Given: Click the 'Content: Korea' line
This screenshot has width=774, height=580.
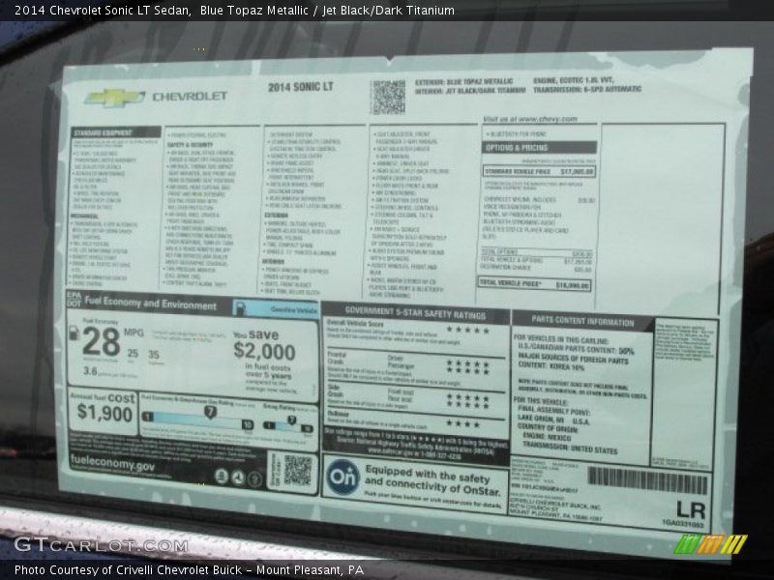Looking at the screenshot, I should click(551, 366).
